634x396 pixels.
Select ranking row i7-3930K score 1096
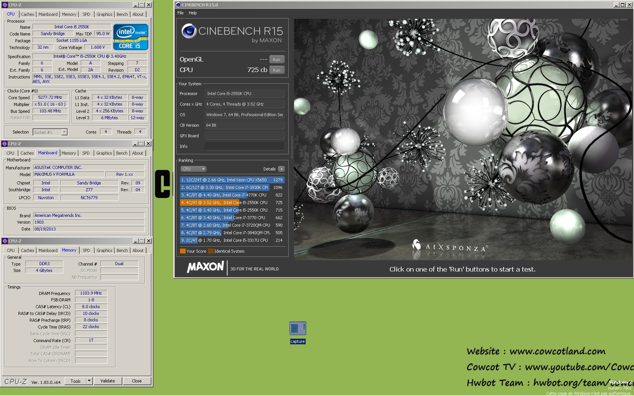232,187
